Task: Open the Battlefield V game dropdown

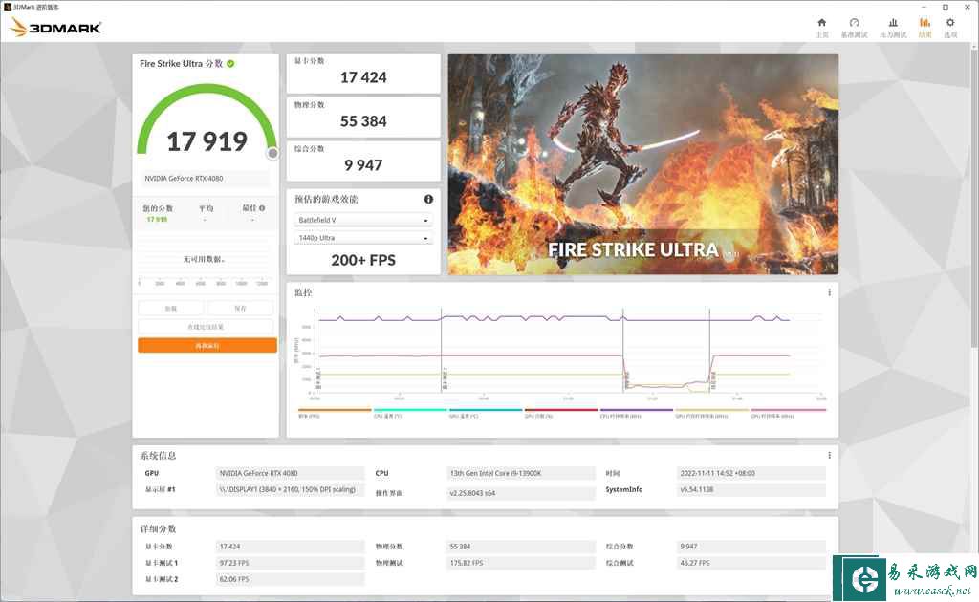Action: point(362,220)
